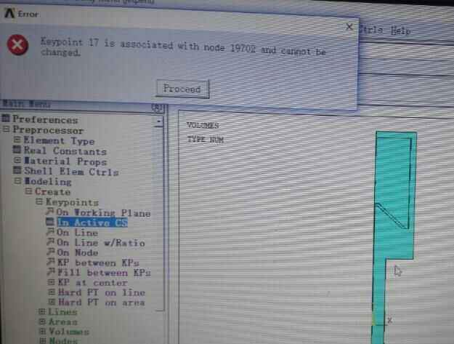Click the VOLUMES label in graphics window
Screen dimensions: 454x344
[203, 125]
